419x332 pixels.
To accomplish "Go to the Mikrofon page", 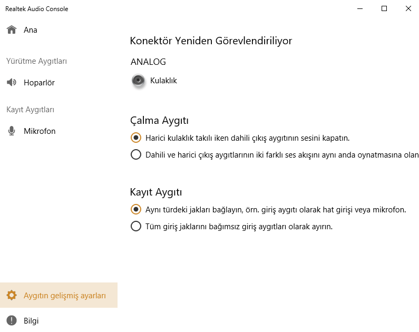I will [40, 131].
